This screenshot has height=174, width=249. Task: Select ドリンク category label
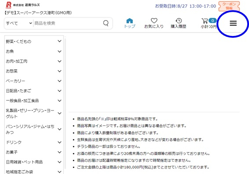[x=14, y=142]
